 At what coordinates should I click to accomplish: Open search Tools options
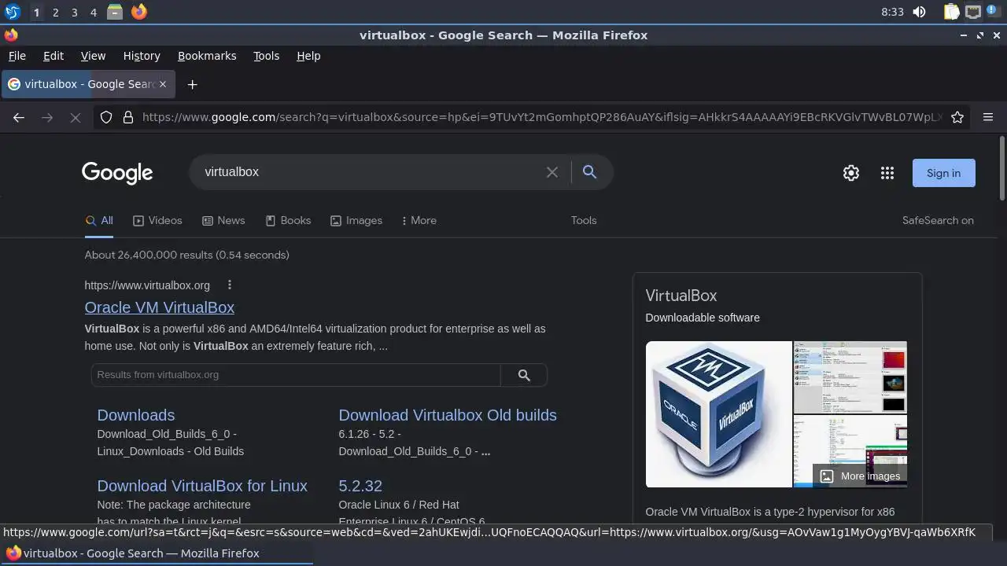pyautogui.click(x=584, y=221)
